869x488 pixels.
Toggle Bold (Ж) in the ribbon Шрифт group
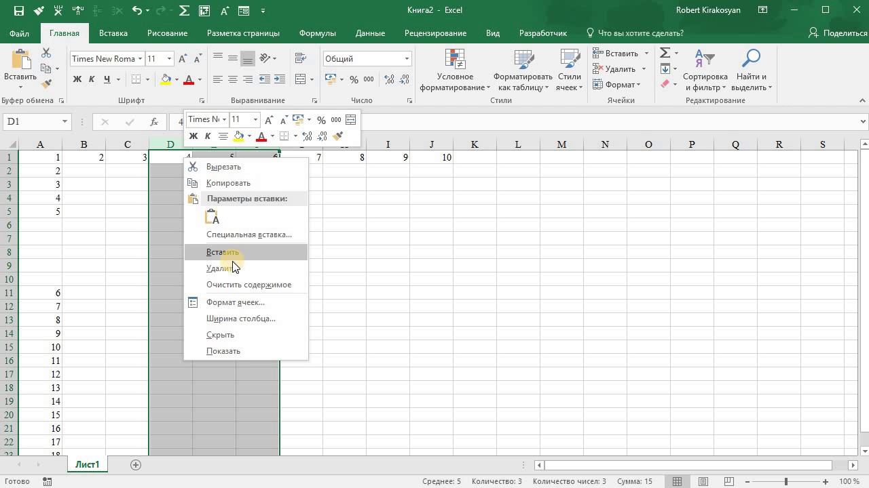[77, 79]
